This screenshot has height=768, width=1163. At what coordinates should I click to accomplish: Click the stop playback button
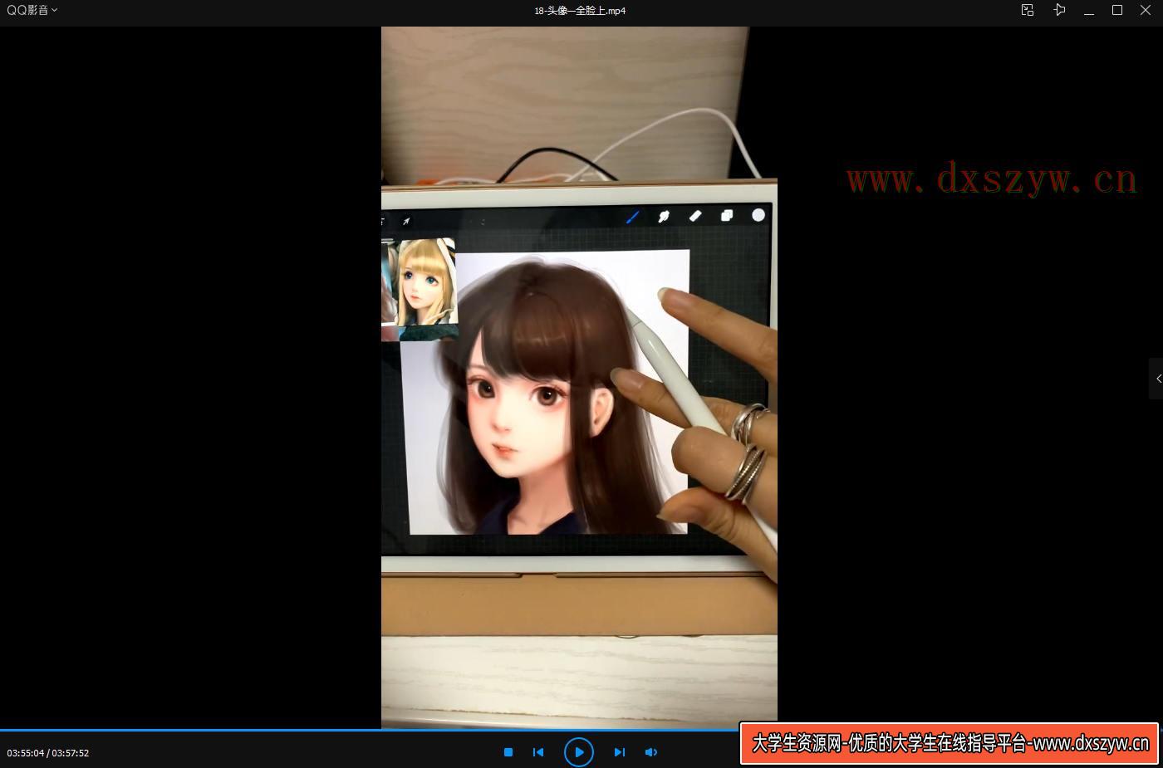(508, 752)
